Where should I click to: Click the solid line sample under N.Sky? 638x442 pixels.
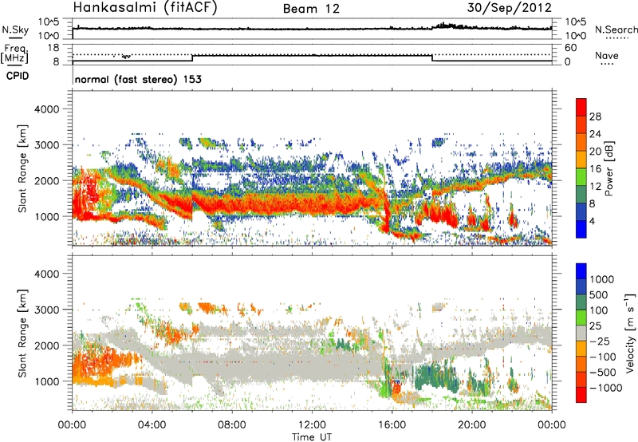click(x=15, y=38)
